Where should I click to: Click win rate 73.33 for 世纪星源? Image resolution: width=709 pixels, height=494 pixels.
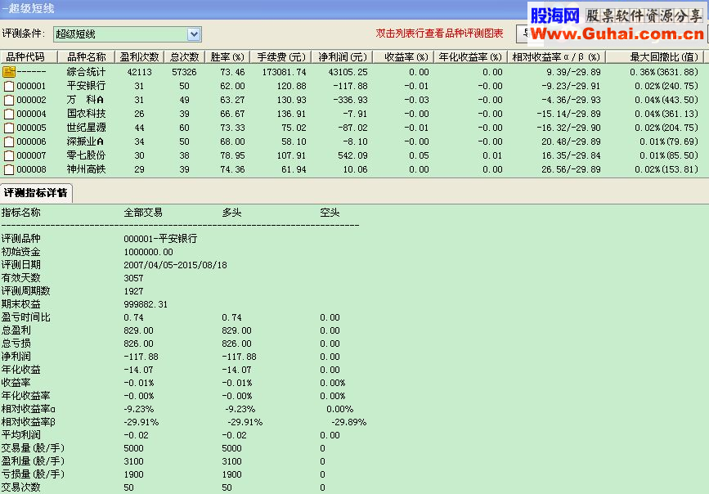pyautogui.click(x=232, y=128)
